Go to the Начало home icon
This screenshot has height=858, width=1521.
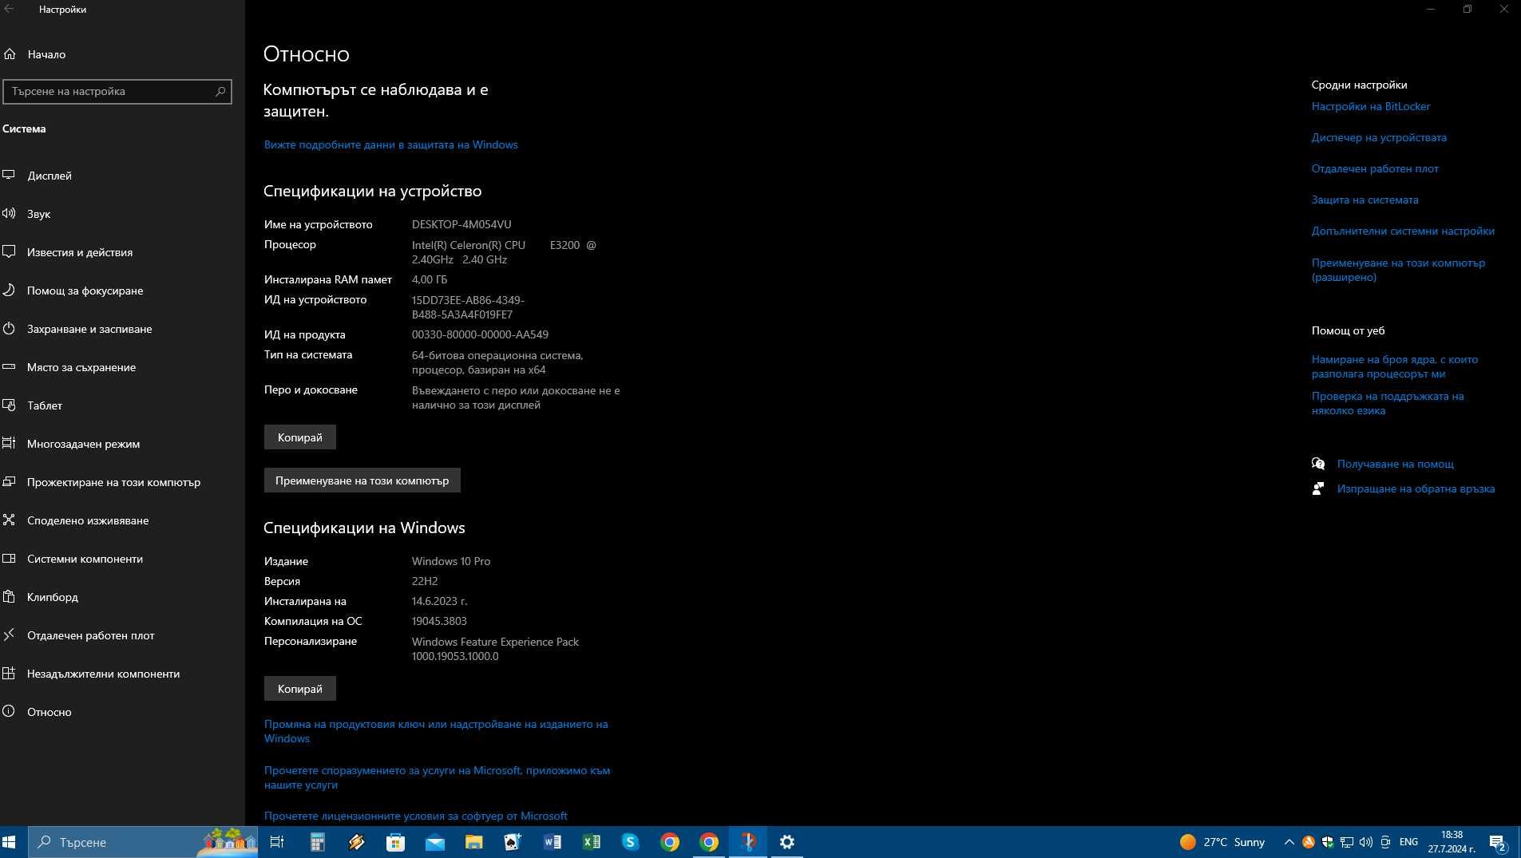pos(10,54)
